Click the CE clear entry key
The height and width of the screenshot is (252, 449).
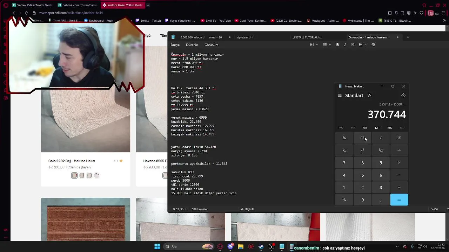coord(362,138)
